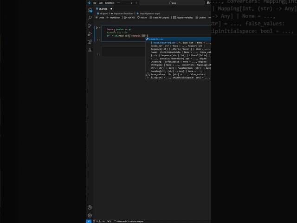
Task: Expand run options chevron beside cell play button
Action: coord(100,28)
